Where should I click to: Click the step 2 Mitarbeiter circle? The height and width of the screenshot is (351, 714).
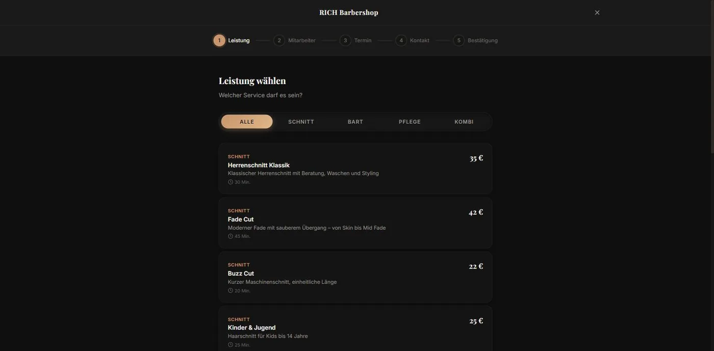(279, 40)
